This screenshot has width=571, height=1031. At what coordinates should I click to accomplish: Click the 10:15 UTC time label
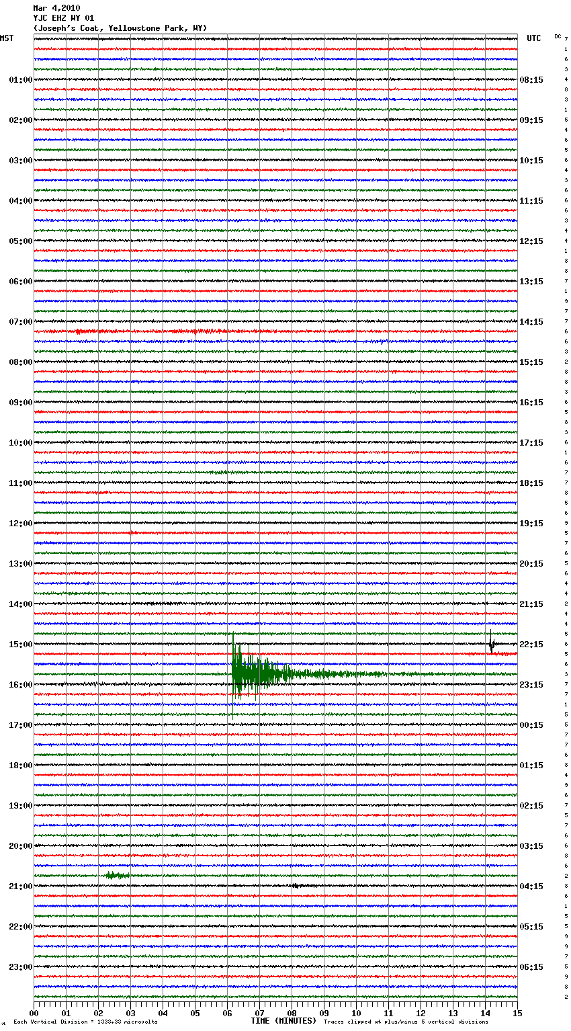531,161
